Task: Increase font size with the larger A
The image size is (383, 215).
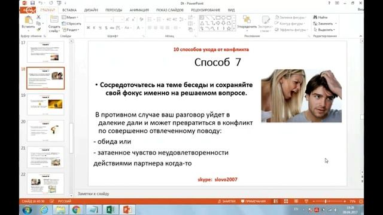Action: 127,20
